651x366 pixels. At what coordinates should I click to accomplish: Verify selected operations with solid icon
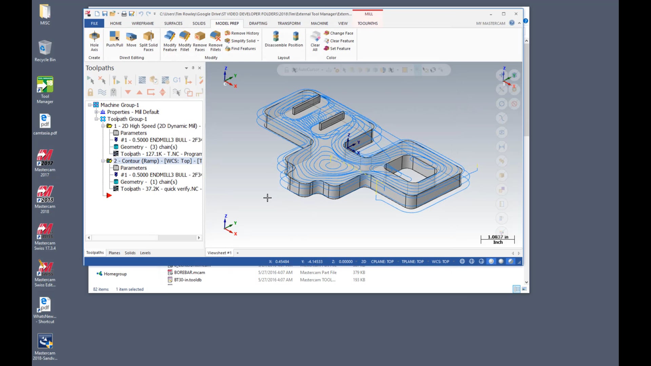(x=154, y=80)
